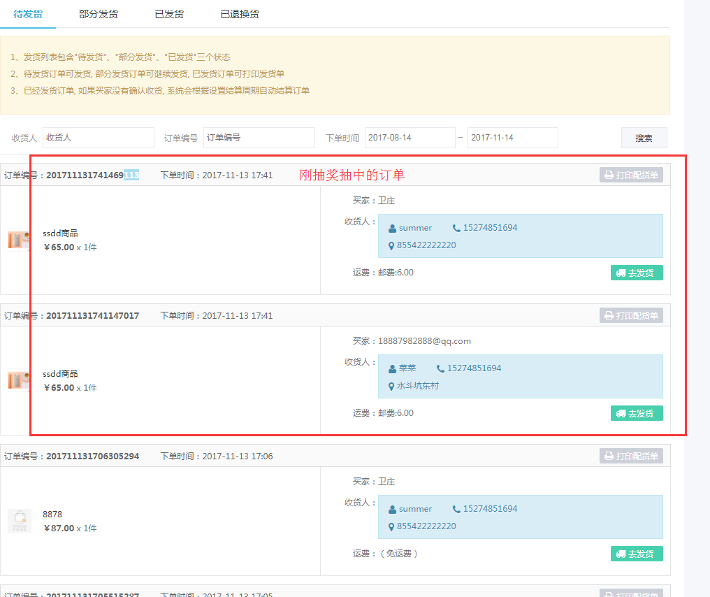This screenshot has width=710, height=597.
Task: Click 去发货 for the first order
Action: (x=636, y=273)
